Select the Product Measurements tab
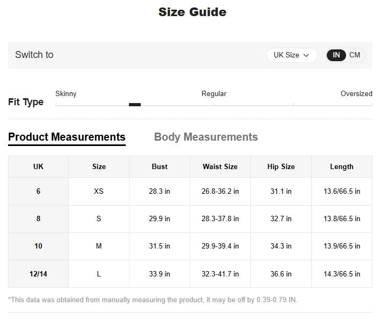Screen dimensions: 388x321 67,137
